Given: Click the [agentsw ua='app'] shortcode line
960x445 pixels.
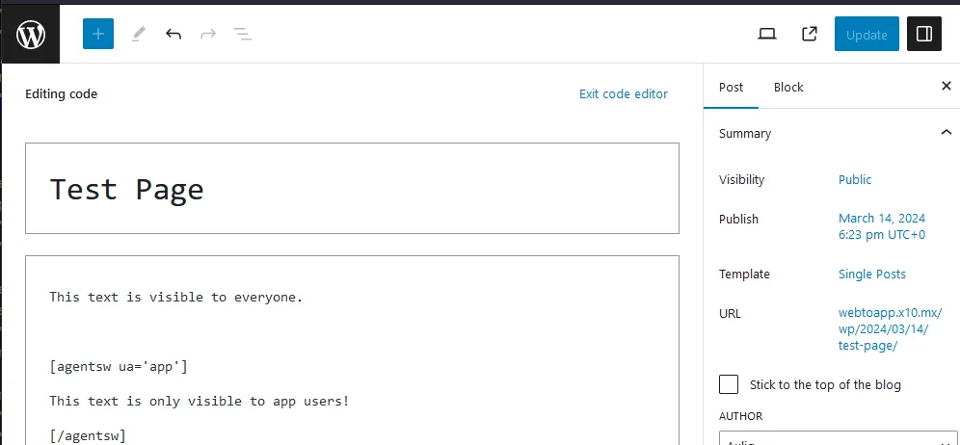Looking at the screenshot, I should (x=119, y=367).
